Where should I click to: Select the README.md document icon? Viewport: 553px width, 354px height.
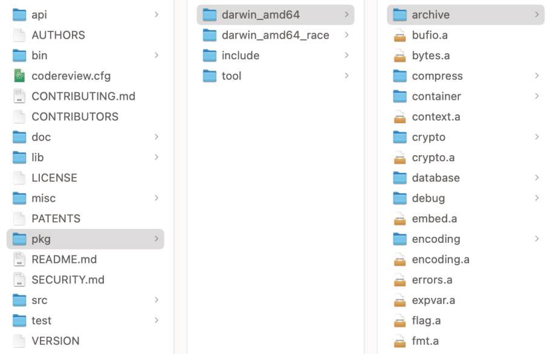tap(19, 260)
